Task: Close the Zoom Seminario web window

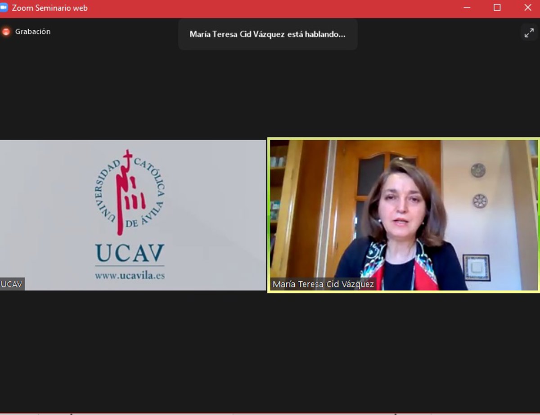Action: (x=528, y=8)
